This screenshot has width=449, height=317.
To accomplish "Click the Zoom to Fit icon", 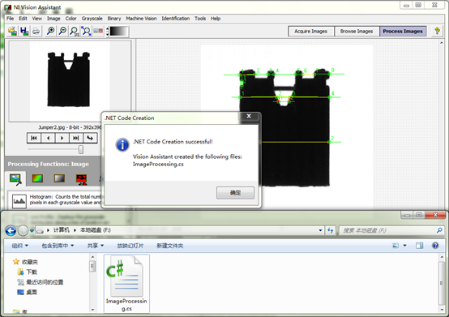I will 86,31.
